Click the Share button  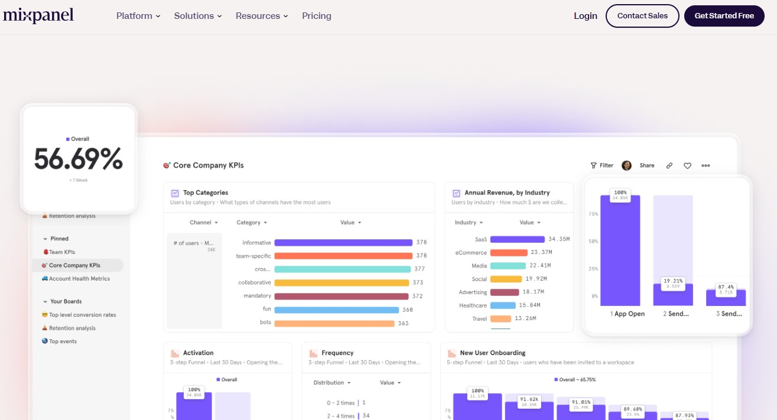tap(647, 165)
